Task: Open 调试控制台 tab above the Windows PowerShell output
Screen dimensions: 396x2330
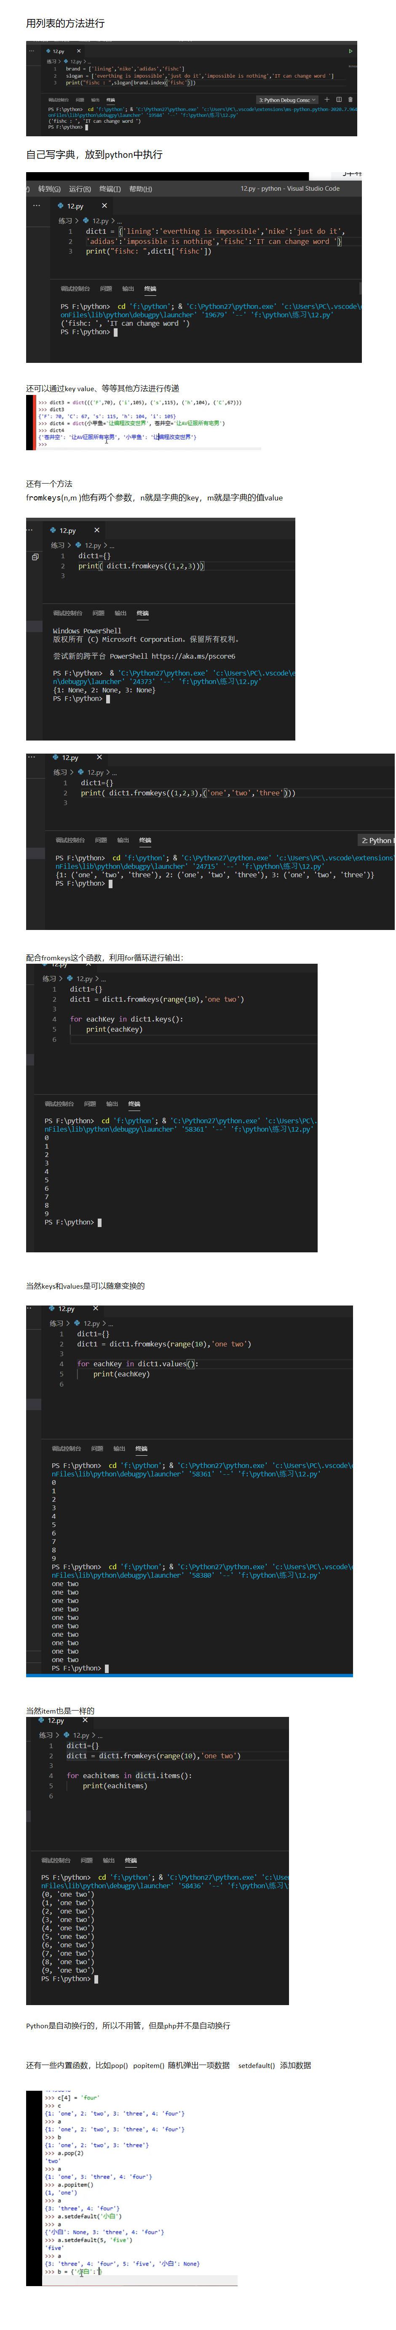Action: (x=68, y=613)
